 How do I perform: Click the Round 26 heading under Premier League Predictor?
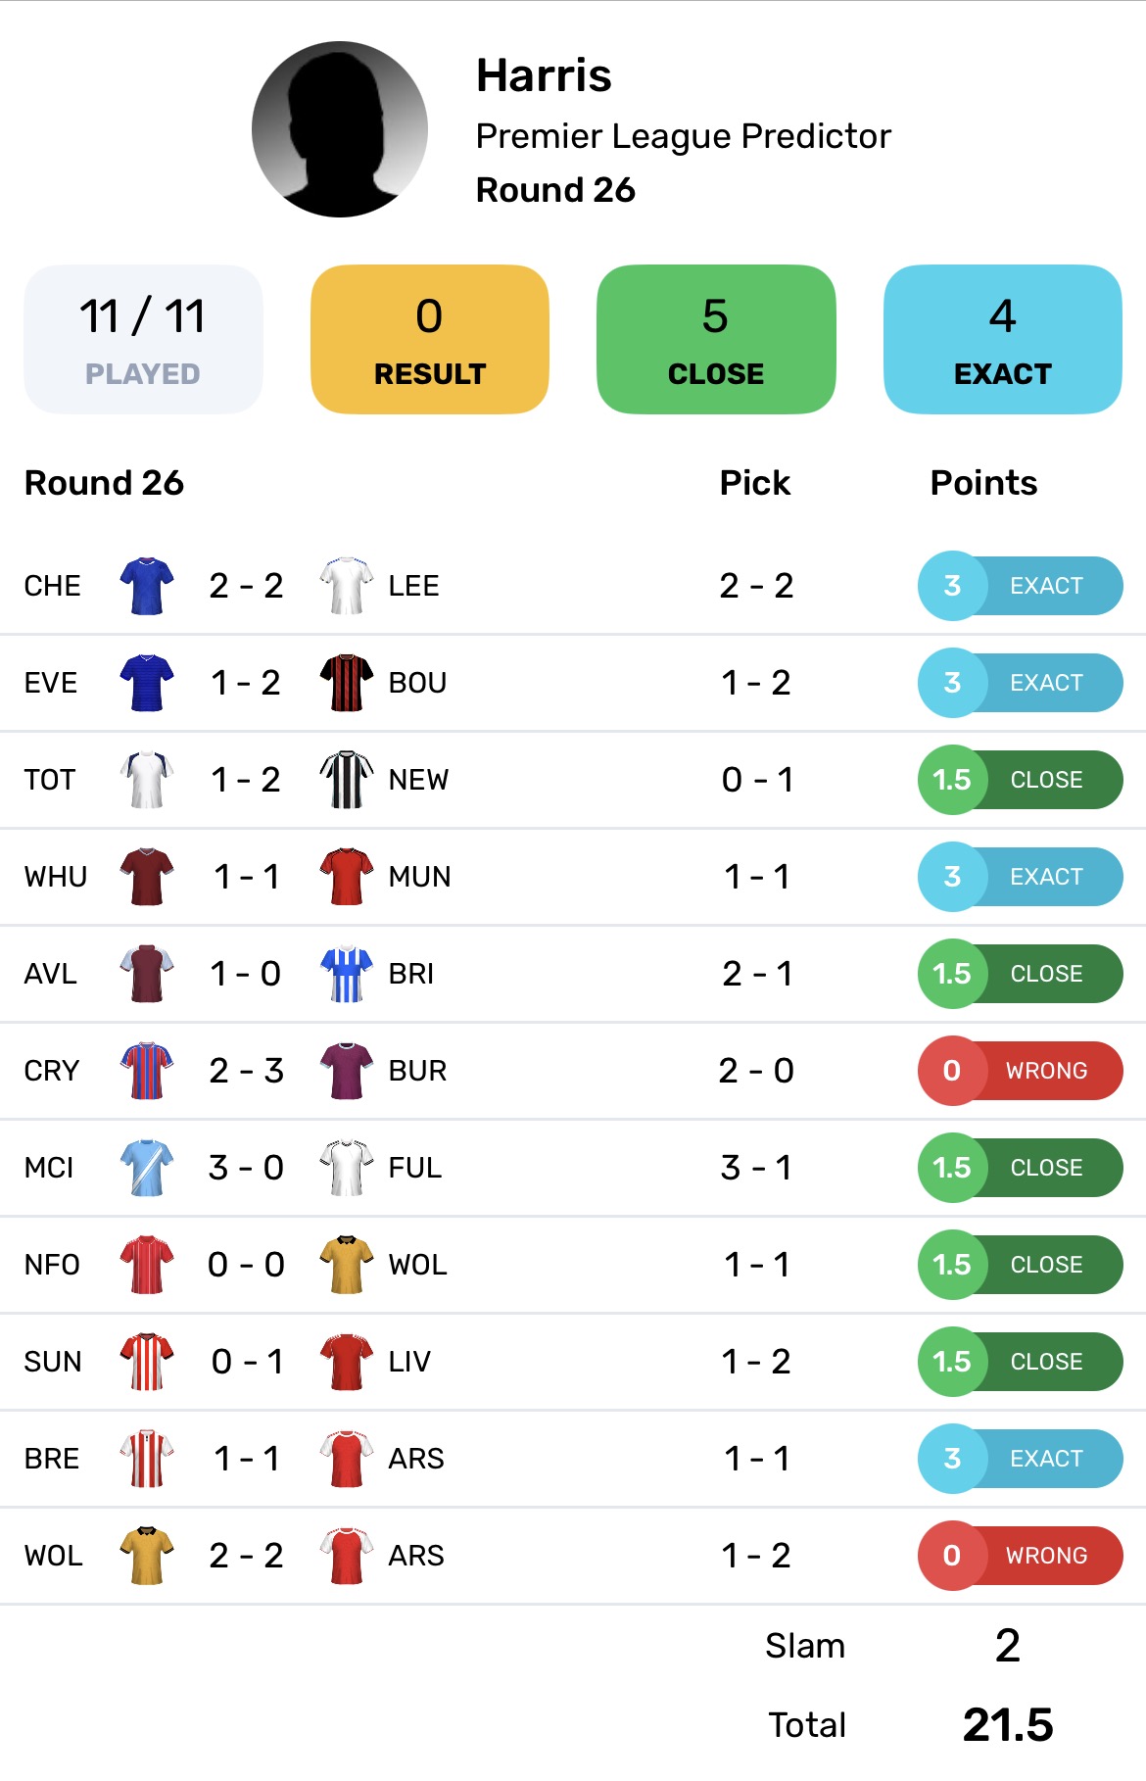point(555,190)
